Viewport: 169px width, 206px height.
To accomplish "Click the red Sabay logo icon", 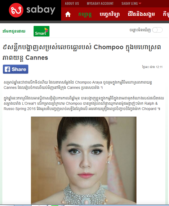I will coord(16,10).
